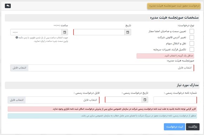Image resolution: width=204 pixels, height=135 pixels.
Task: Check نقل و انتقال سهام option
Action: [192, 43]
